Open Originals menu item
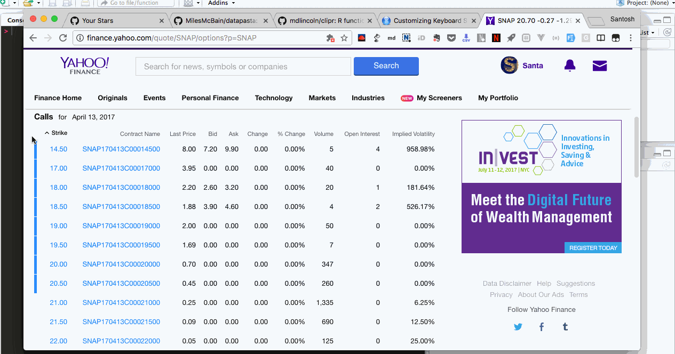Viewport: 675px width, 354px height. tap(113, 98)
